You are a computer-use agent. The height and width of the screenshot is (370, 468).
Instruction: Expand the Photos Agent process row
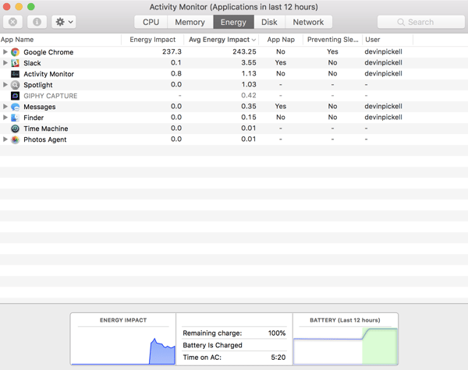coord(5,139)
